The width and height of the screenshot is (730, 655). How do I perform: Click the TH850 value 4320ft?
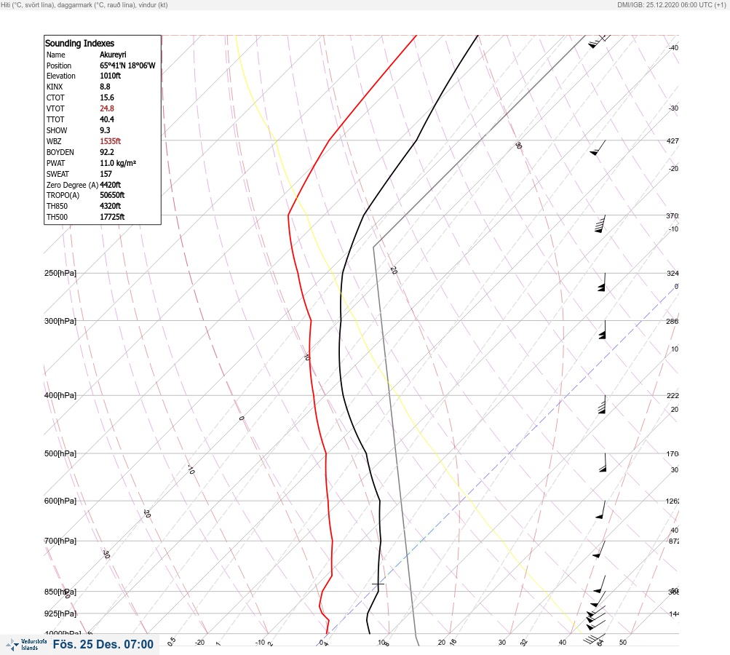(x=111, y=206)
